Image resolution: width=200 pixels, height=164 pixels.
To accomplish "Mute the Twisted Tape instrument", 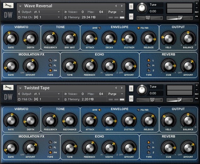I will 131,99.
